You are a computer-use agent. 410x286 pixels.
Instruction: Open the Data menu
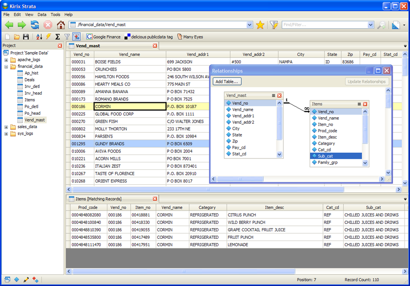point(42,14)
